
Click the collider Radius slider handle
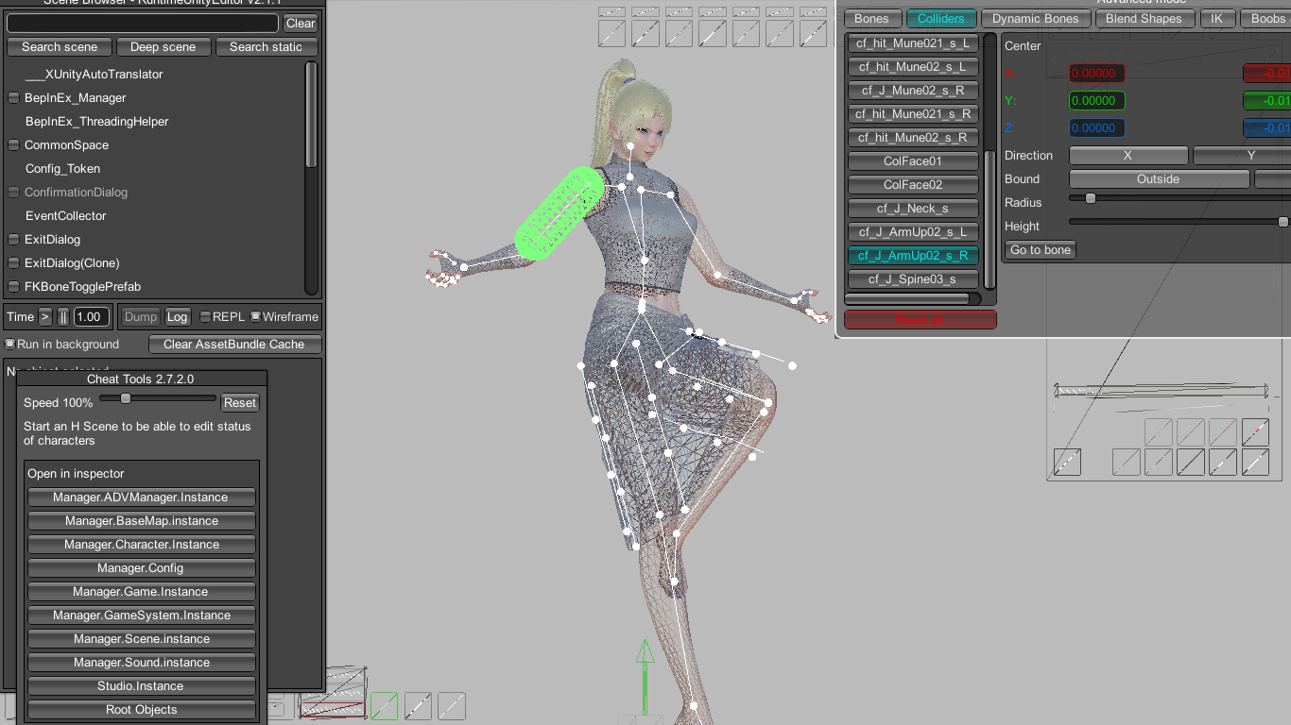1090,198
